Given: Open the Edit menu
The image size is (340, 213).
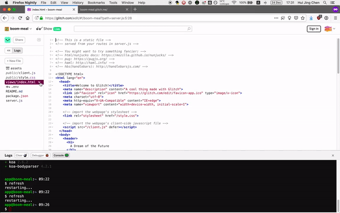Looking at the screenshot, I should tap(53, 3).
